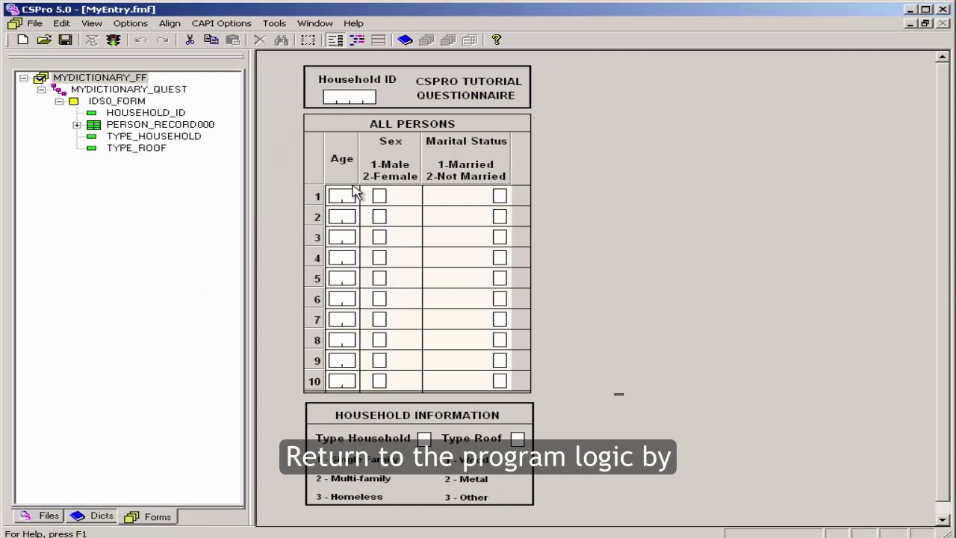Image resolution: width=956 pixels, height=538 pixels.
Task: Click the binoculars Find icon
Action: click(282, 40)
